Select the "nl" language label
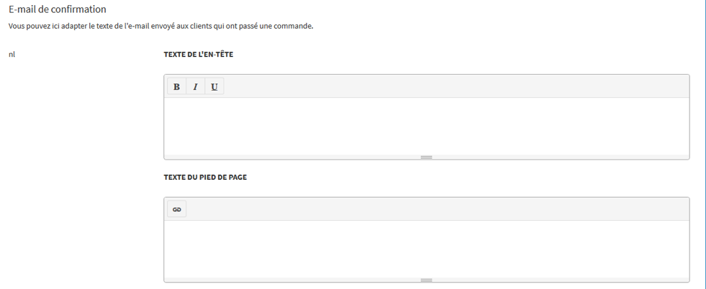The width and height of the screenshot is (706, 289). tap(12, 54)
